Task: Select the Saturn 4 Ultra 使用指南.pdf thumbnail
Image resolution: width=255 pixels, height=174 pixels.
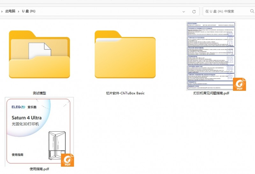Action: click(x=39, y=132)
